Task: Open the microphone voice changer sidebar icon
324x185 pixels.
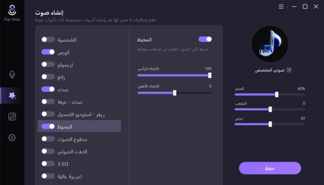Action: 12,74
